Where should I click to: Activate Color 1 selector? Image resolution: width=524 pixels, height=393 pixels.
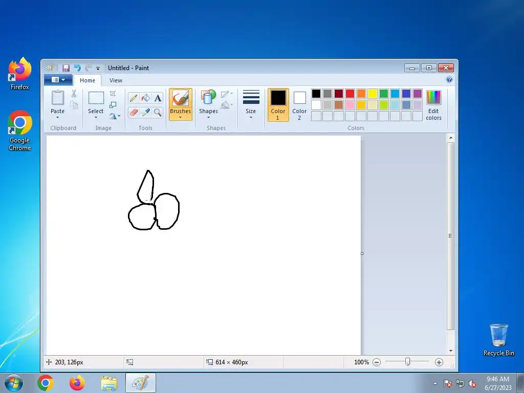coord(278,104)
